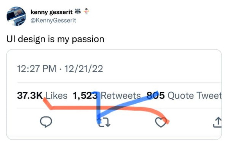This screenshot has width=228, height=146.
Task: Click the retweet arrows icon
Action: 105,122
